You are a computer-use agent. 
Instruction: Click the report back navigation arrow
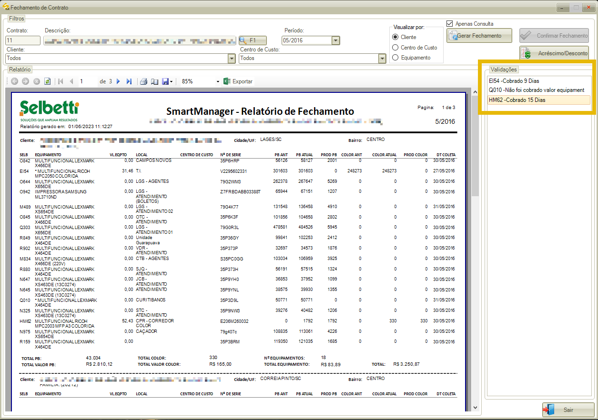(x=15, y=81)
